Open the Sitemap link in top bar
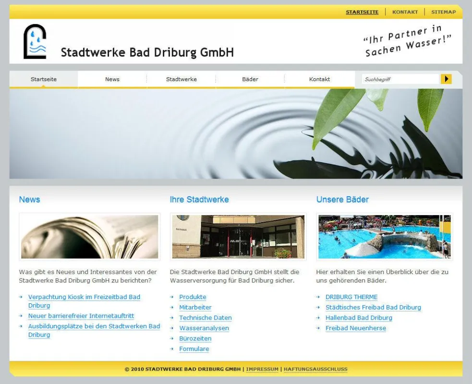Image resolution: width=472 pixels, height=384 pixels. click(443, 12)
